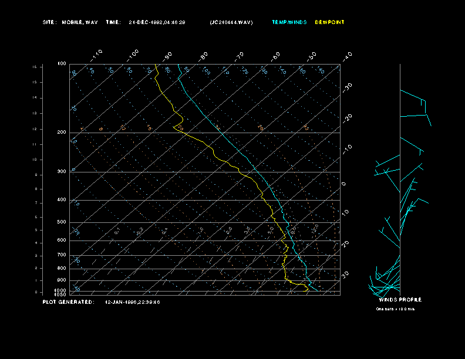Image resolution: width=465 pixels, height=359 pixels.
Task: Click the "(JC210444.WAV)" file name
Action: tap(231, 22)
